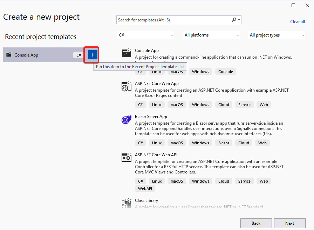Click the Windows tag under Console App
This screenshot has width=314, height=230.
(200, 72)
